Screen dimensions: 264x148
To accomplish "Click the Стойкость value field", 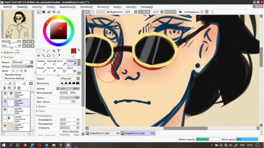I will coord(70,128).
